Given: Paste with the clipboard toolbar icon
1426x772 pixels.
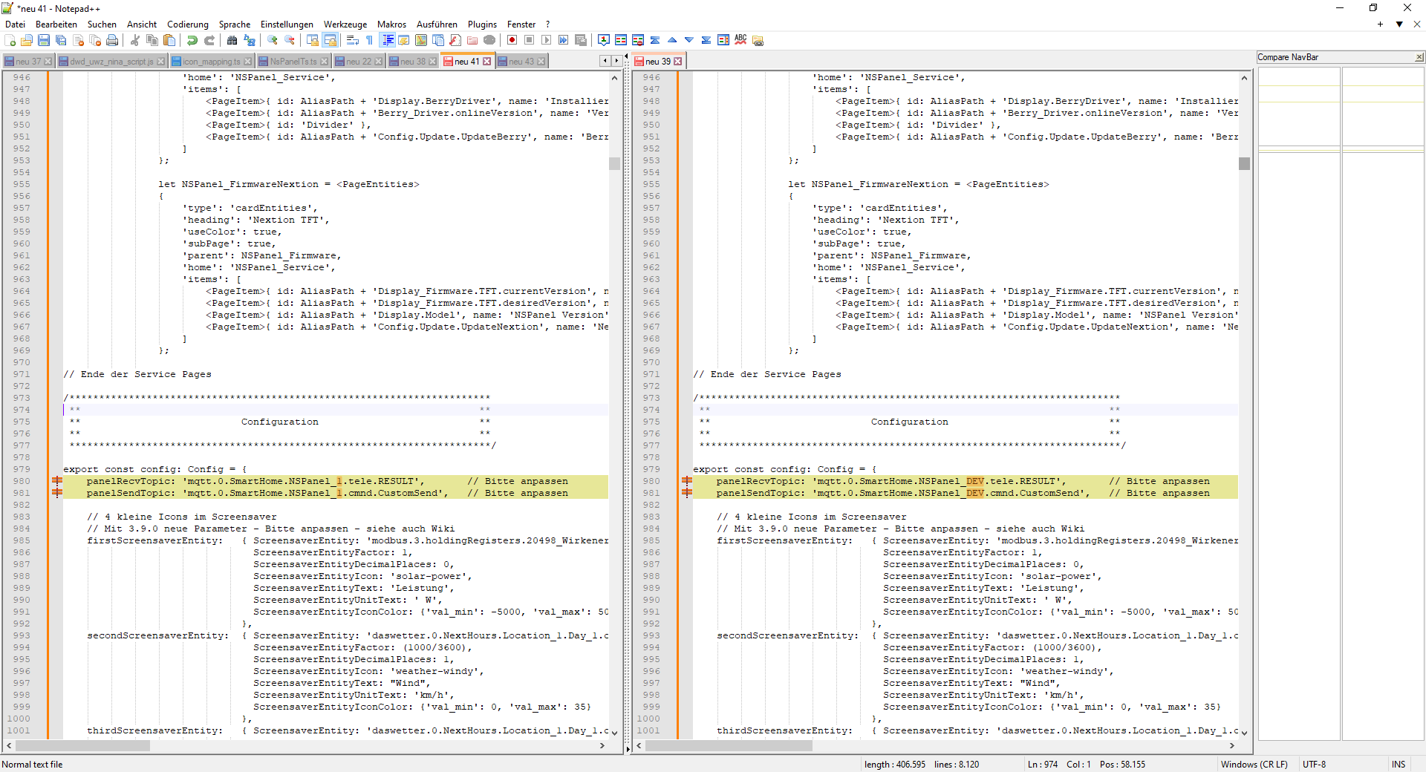Looking at the screenshot, I should 169,40.
